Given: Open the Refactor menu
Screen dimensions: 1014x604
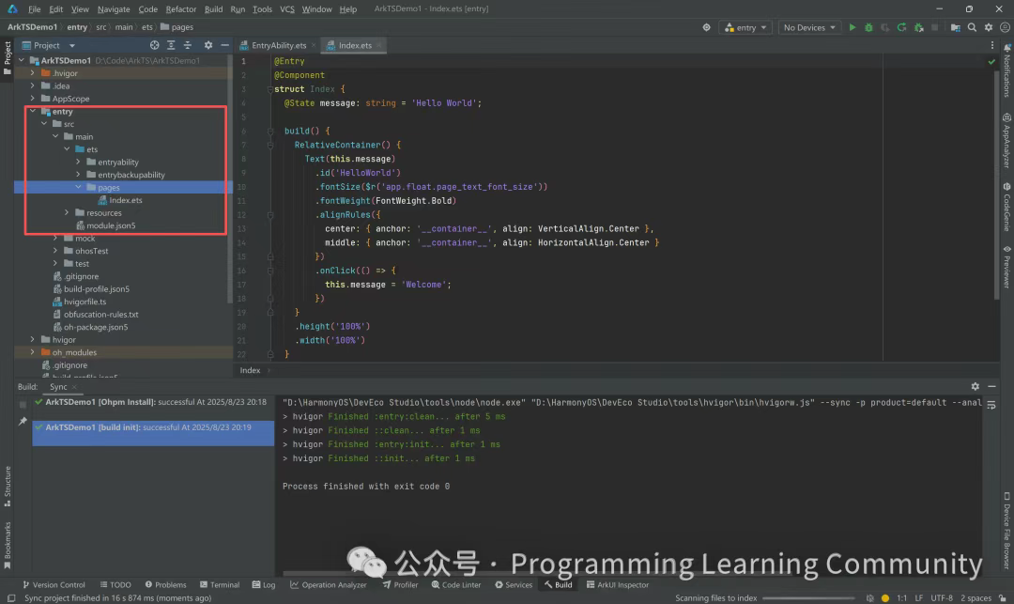Looking at the screenshot, I should point(180,9).
